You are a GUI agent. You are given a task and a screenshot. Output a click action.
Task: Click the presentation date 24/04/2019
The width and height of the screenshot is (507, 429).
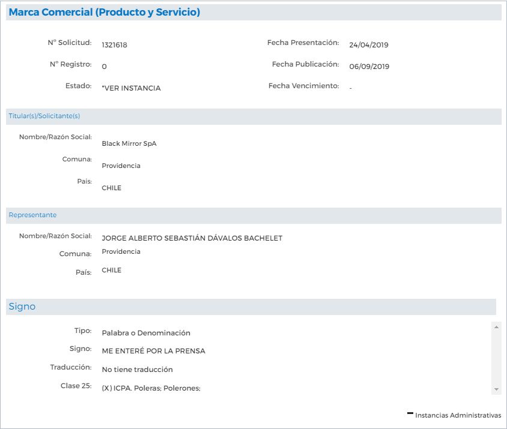click(x=369, y=45)
